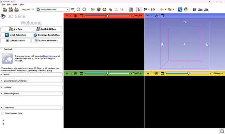Expand Documentation & Tutorials section
The height and width of the screenshot is (134, 225).
pos(31,81)
